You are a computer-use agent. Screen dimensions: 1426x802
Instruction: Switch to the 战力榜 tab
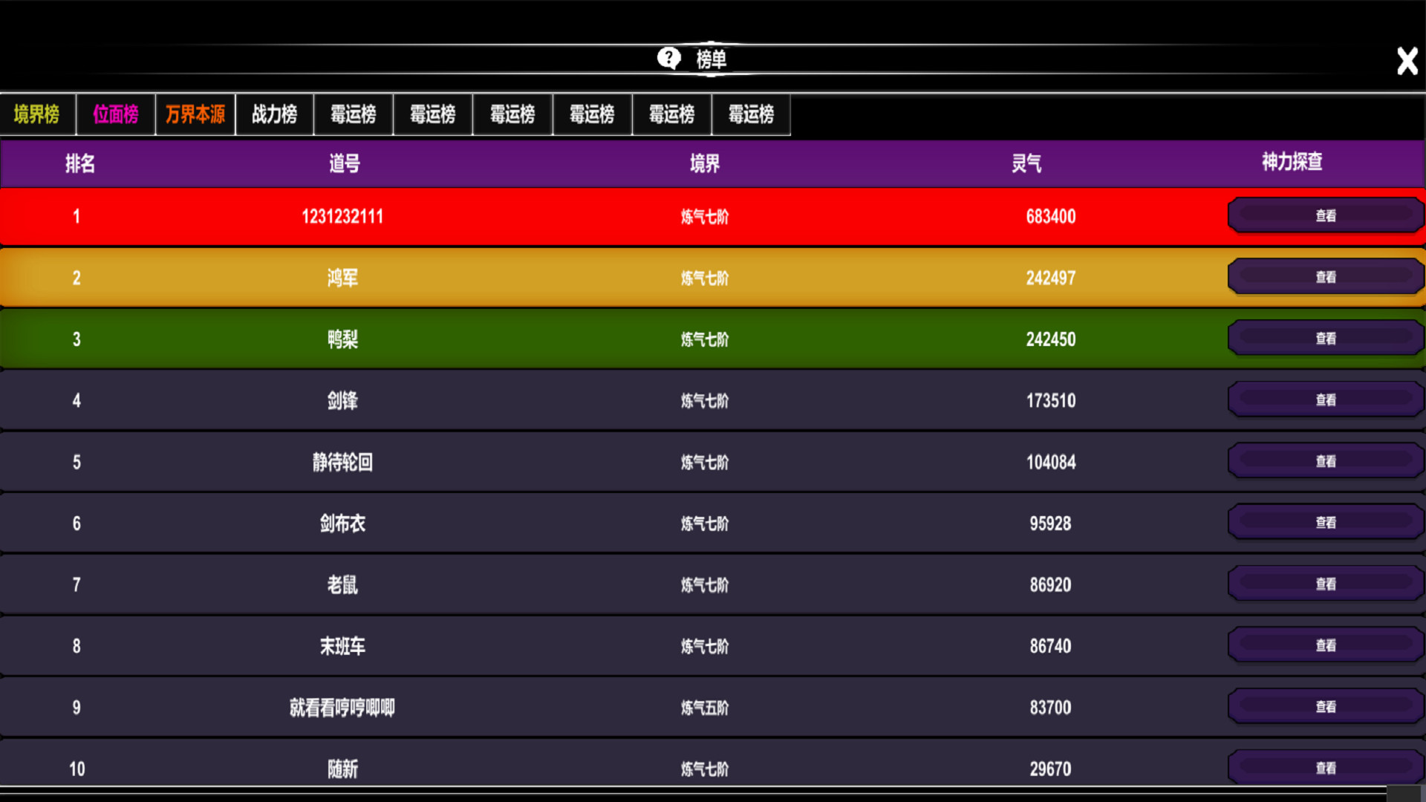[274, 114]
